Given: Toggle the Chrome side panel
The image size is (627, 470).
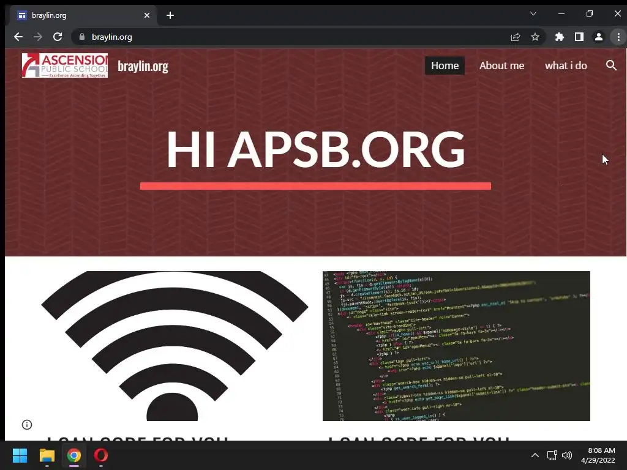Looking at the screenshot, I should (579, 37).
